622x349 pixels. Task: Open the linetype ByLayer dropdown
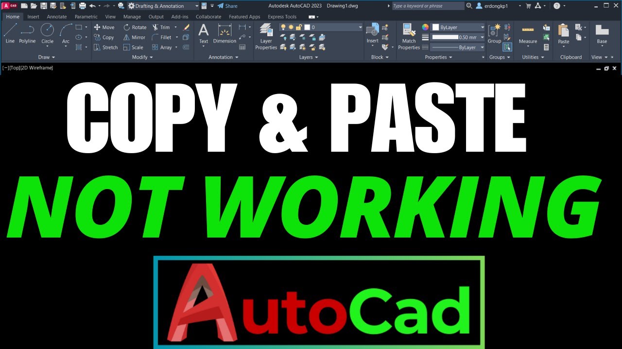pyautogui.click(x=458, y=48)
